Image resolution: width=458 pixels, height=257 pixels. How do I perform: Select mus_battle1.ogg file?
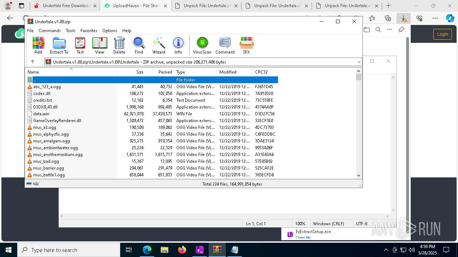point(152,175)
